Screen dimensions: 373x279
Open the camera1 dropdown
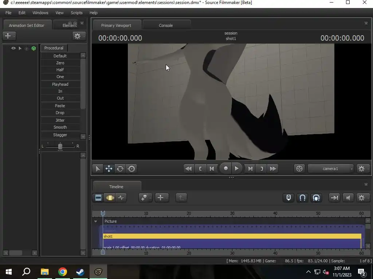click(331, 169)
